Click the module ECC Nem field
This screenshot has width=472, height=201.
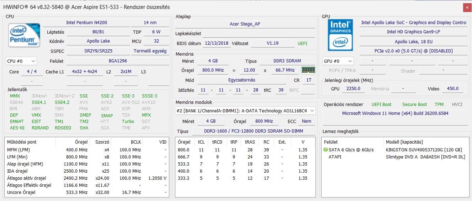point(307,121)
